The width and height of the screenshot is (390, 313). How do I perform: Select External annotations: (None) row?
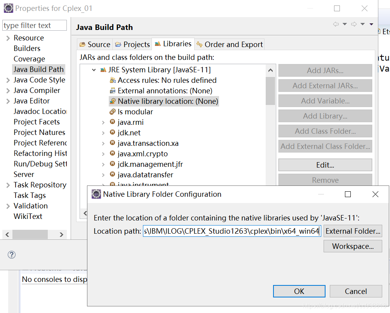click(161, 91)
